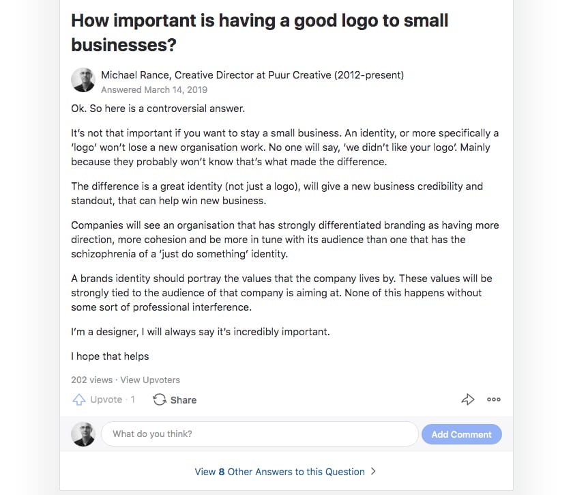Click the forward arrow icon beside the dots
The height and width of the screenshot is (495, 573).
point(468,400)
